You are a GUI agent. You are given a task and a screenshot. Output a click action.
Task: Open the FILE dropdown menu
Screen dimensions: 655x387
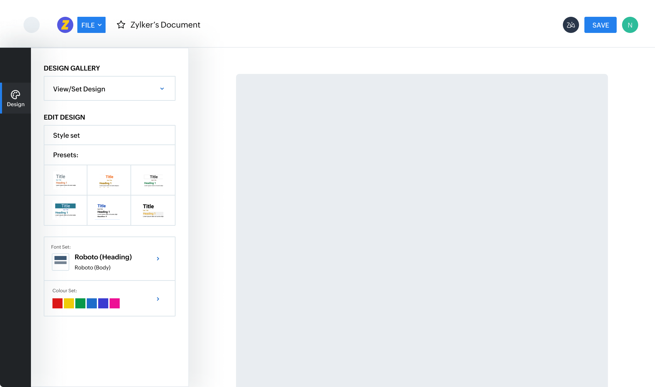pyautogui.click(x=91, y=25)
